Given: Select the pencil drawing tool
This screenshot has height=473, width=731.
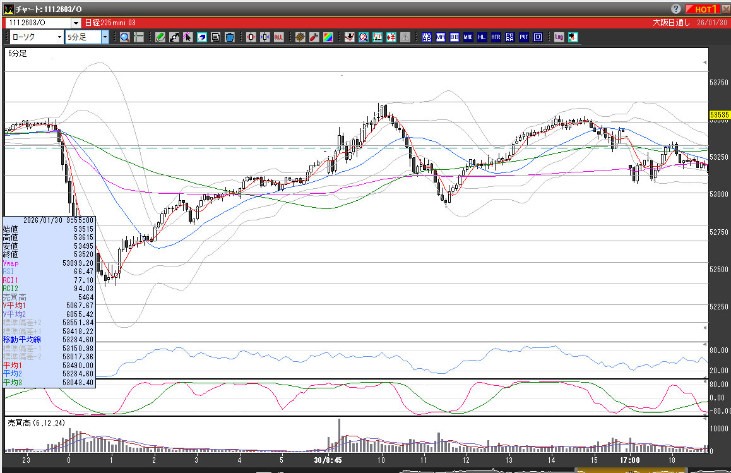Looking at the screenshot, I should pyautogui.click(x=160, y=37).
